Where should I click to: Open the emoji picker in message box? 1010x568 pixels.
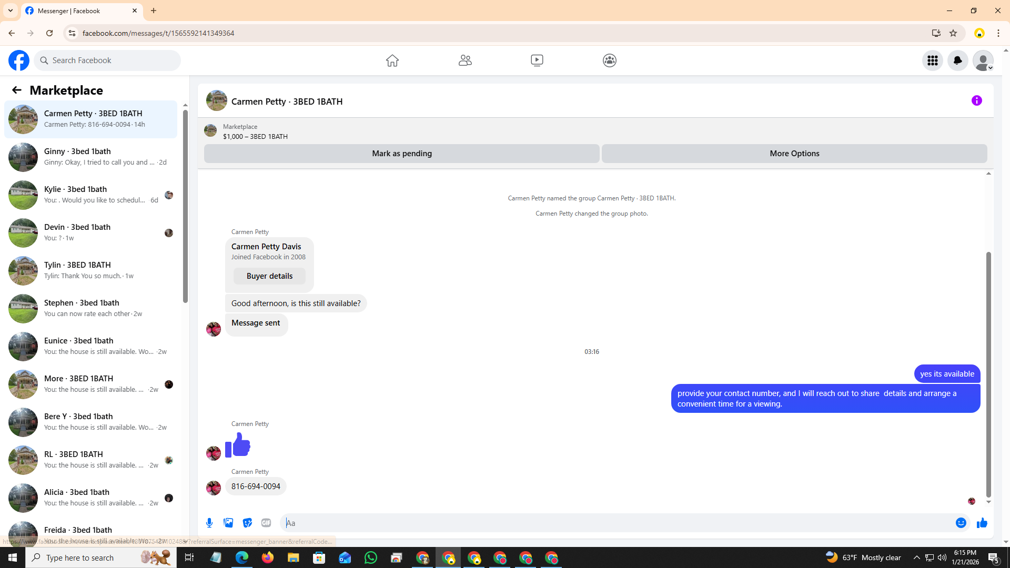(961, 523)
